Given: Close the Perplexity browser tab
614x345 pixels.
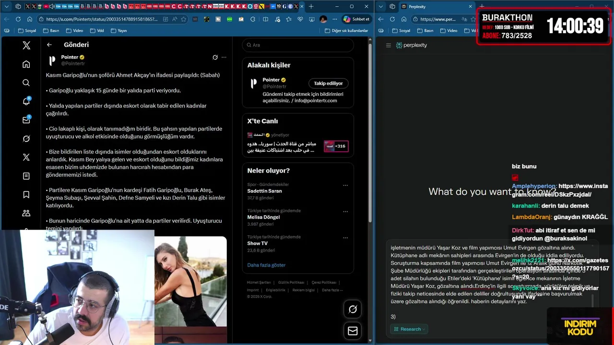Looking at the screenshot, I should [x=470, y=7].
